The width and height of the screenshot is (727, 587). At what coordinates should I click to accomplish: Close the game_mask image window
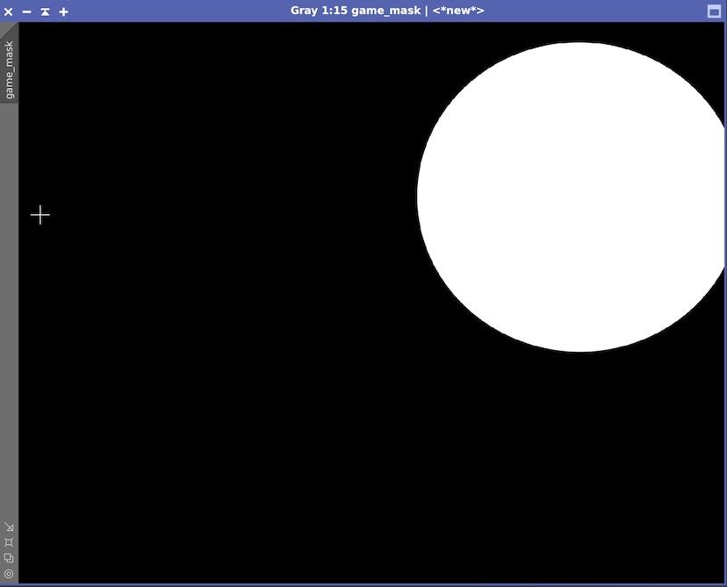click(9, 11)
